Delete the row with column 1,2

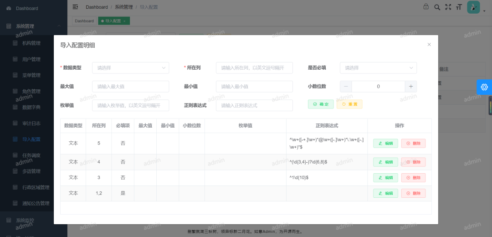(x=413, y=193)
